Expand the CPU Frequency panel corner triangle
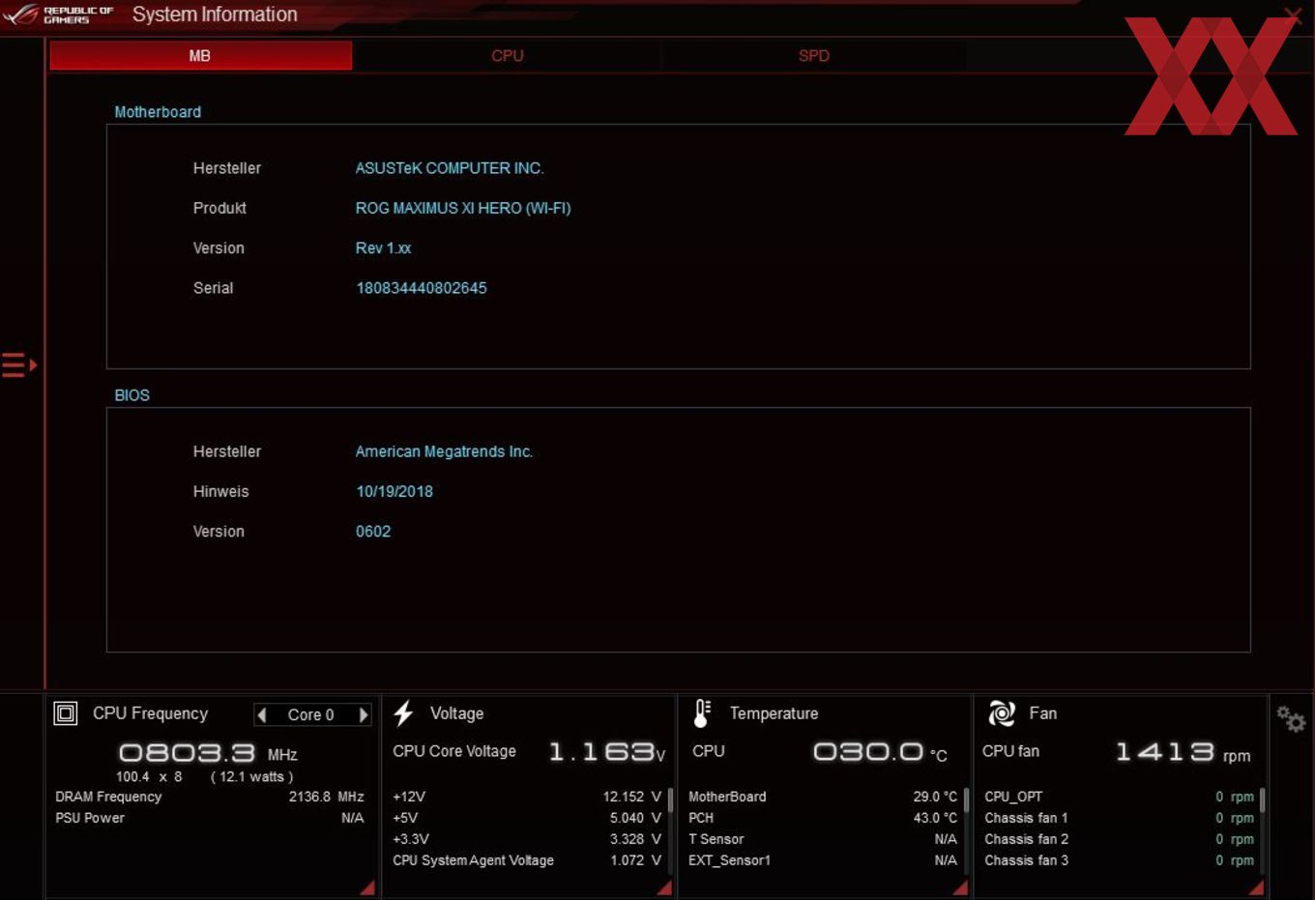 coord(367,887)
